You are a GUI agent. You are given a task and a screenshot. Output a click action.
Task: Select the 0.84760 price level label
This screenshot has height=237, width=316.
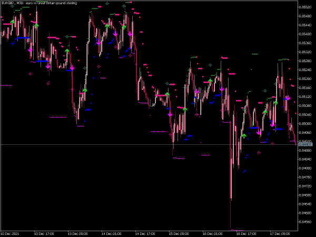point(305,177)
